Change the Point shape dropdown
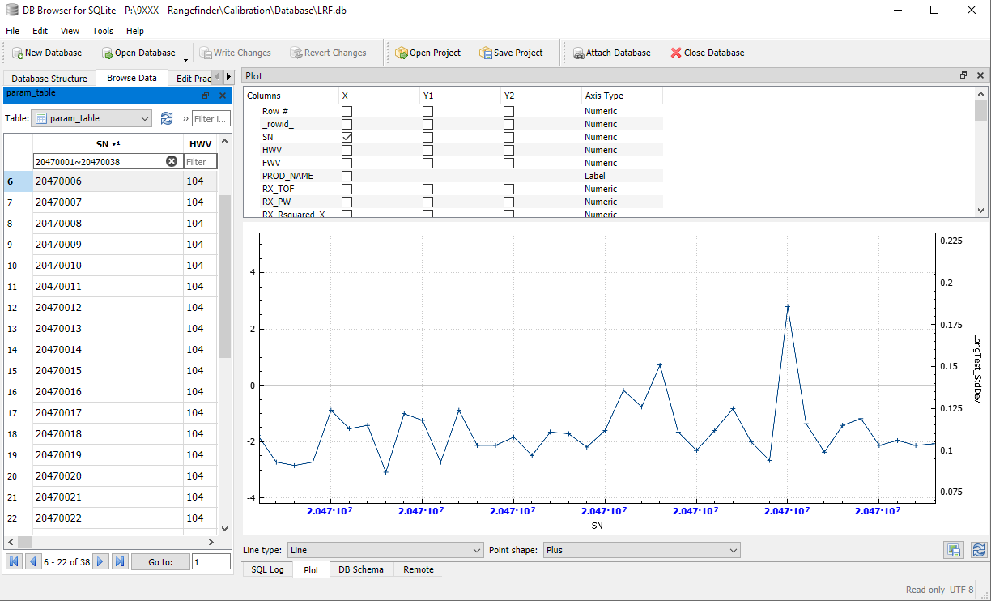This screenshot has width=991, height=601. 641,550
